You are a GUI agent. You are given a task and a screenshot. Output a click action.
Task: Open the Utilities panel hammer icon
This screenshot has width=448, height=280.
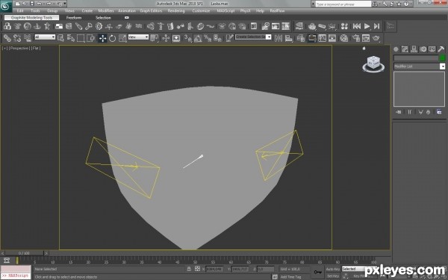[441, 49]
